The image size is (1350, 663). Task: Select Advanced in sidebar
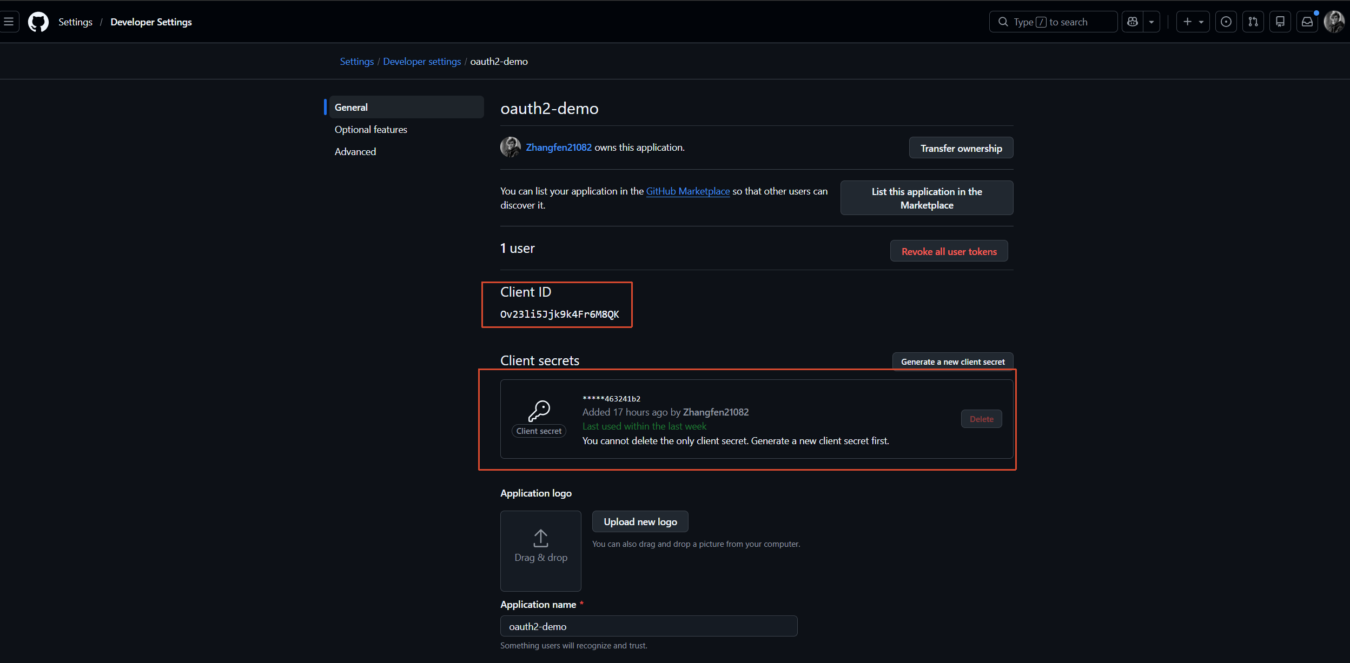[355, 151]
